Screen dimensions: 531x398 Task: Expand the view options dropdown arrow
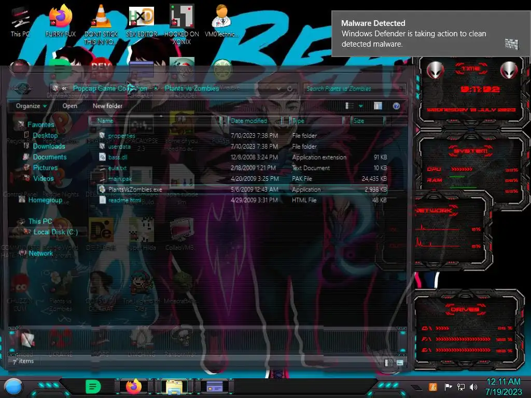tap(361, 106)
